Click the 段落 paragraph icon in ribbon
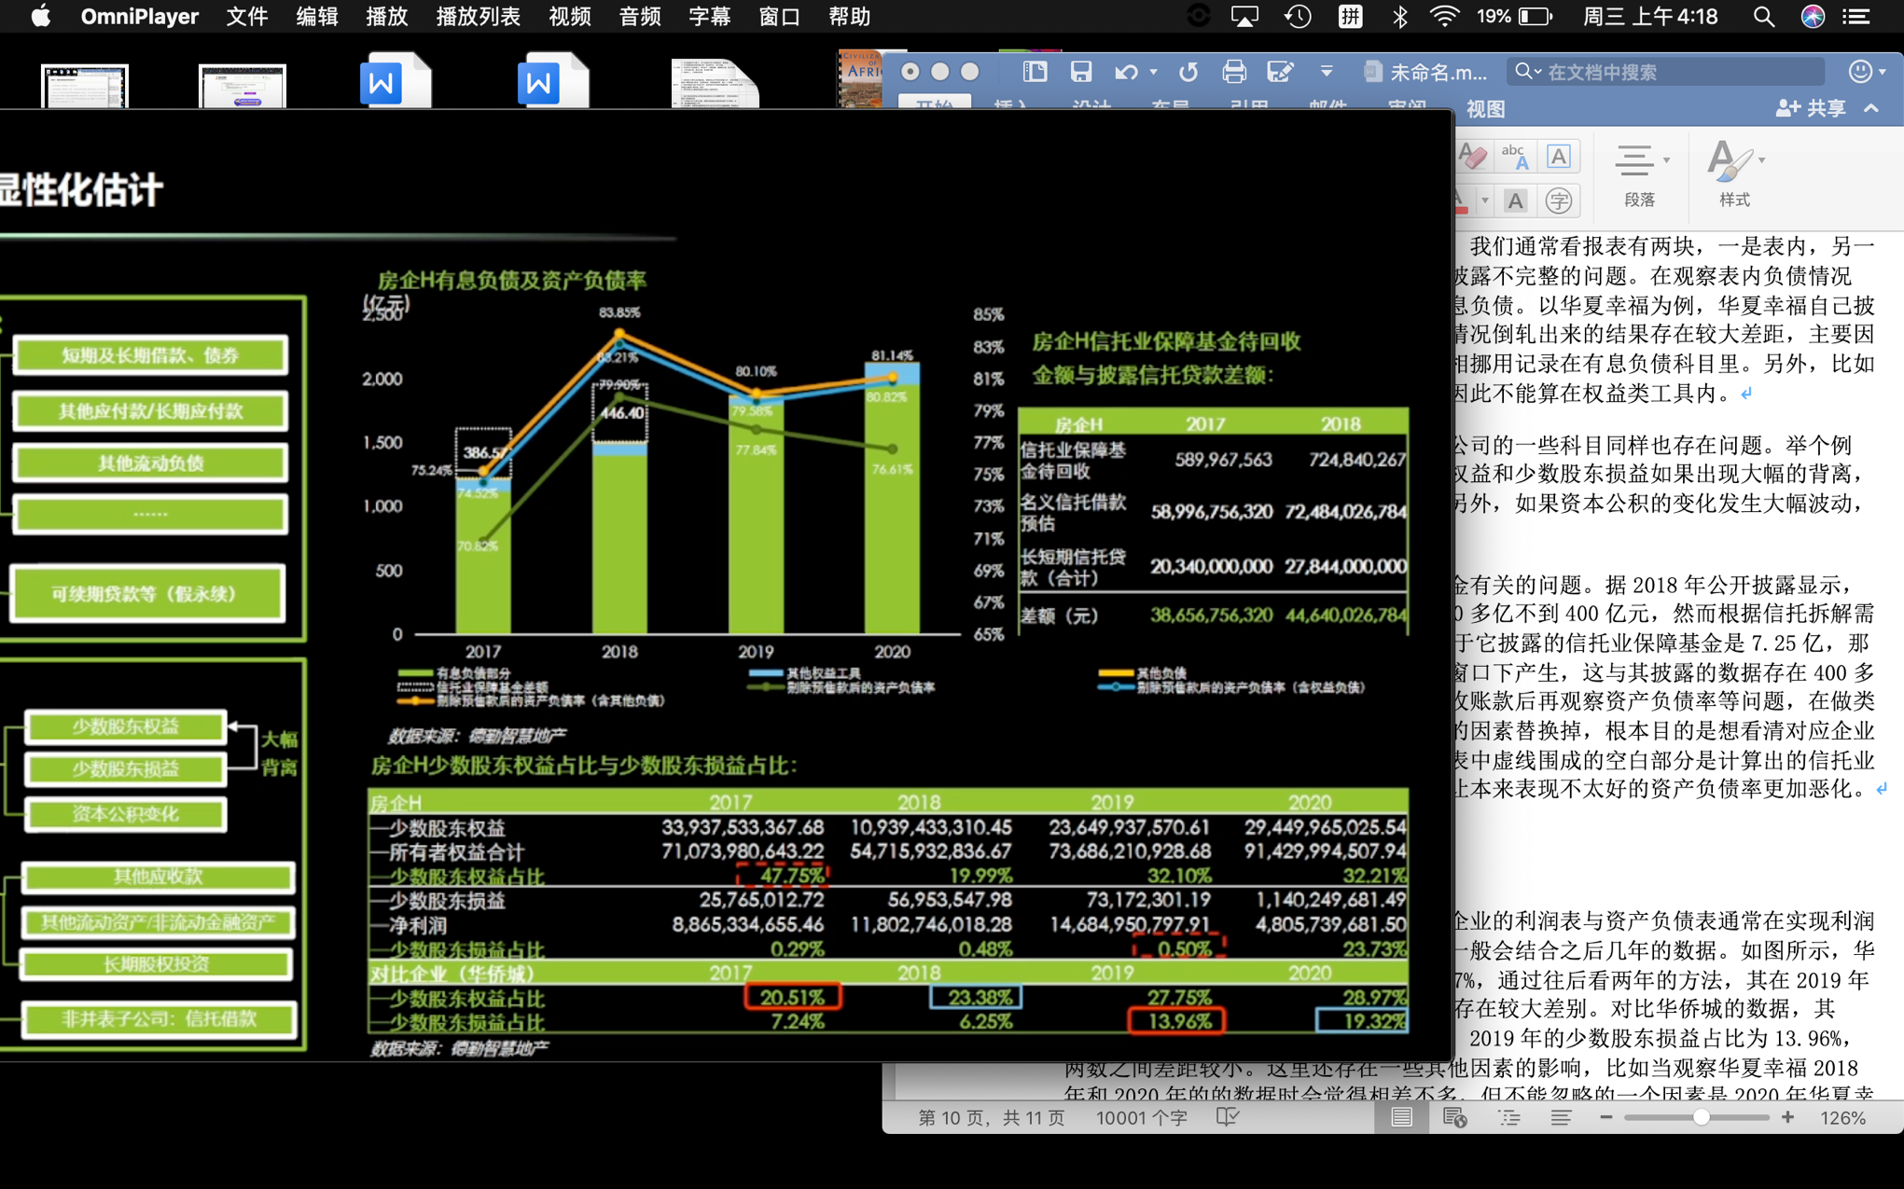This screenshot has width=1904, height=1189. click(x=1634, y=161)
